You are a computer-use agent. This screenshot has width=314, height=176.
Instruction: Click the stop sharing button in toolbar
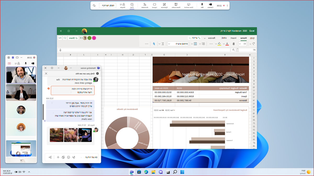point(108,5)
